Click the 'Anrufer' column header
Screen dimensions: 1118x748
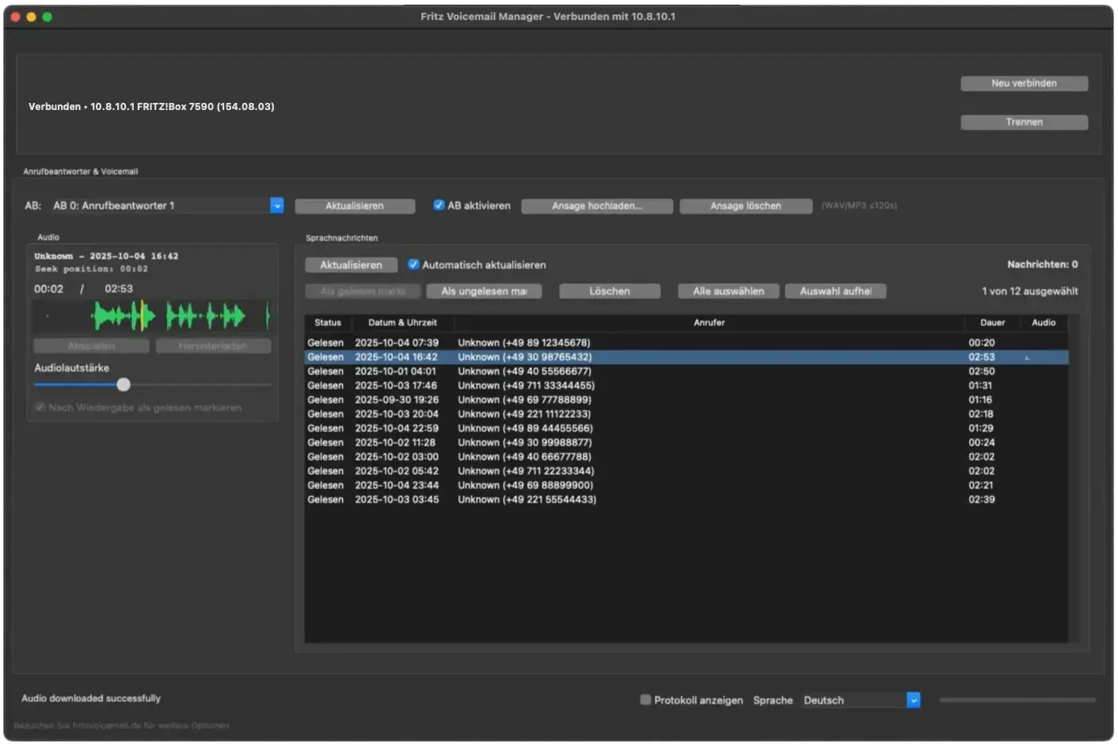(x=709, y=322)
